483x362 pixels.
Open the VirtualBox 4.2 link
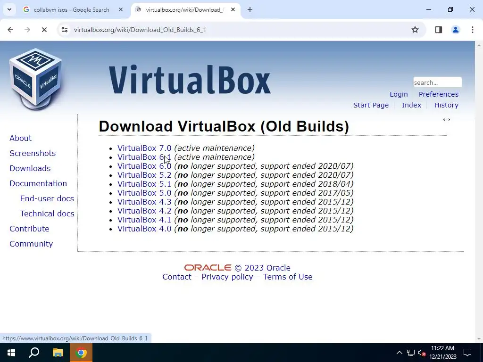coord(144,211)
